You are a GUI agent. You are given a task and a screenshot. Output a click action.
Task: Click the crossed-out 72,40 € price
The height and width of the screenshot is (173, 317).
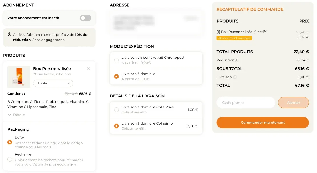[x=302, y=32]
